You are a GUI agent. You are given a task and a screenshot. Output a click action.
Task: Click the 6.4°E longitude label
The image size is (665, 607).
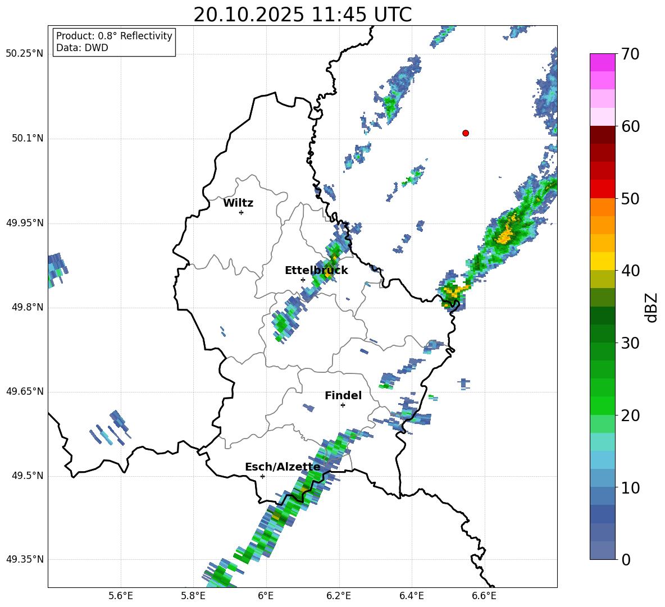pyautogui.click(x=411, y=596)
